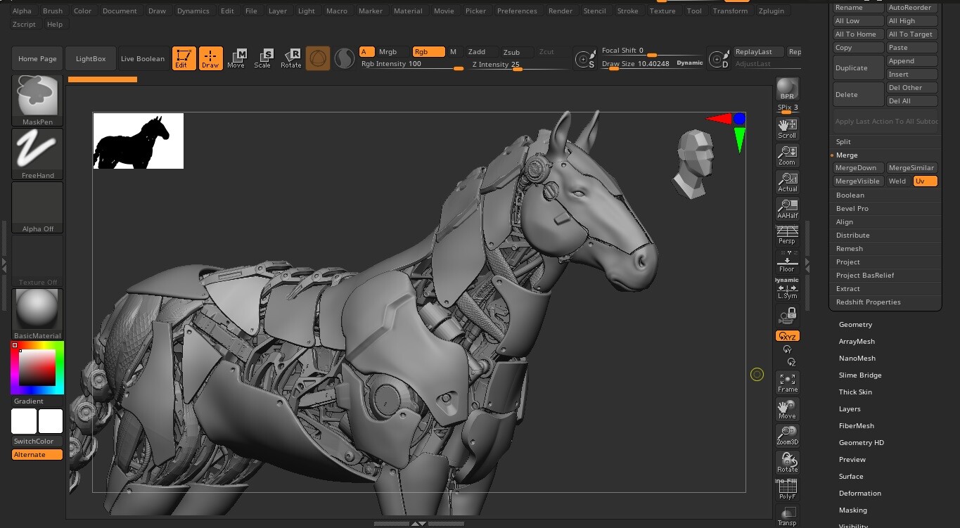The height and width of the screenshot is (528, 960).
Task: Open the MaskPen brush picker
Action: 37,100
